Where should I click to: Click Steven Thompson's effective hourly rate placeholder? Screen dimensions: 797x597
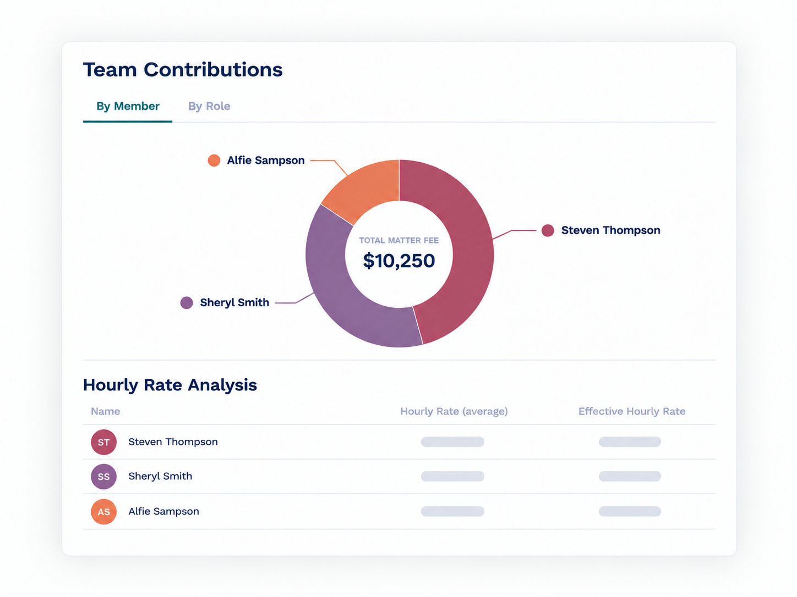click(x=630, y=442)
